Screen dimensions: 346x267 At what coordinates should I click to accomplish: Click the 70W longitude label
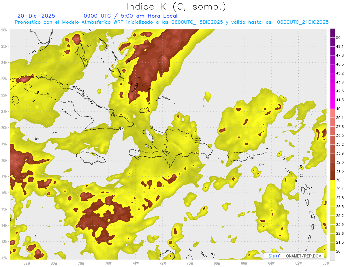[x=190, y=263]
